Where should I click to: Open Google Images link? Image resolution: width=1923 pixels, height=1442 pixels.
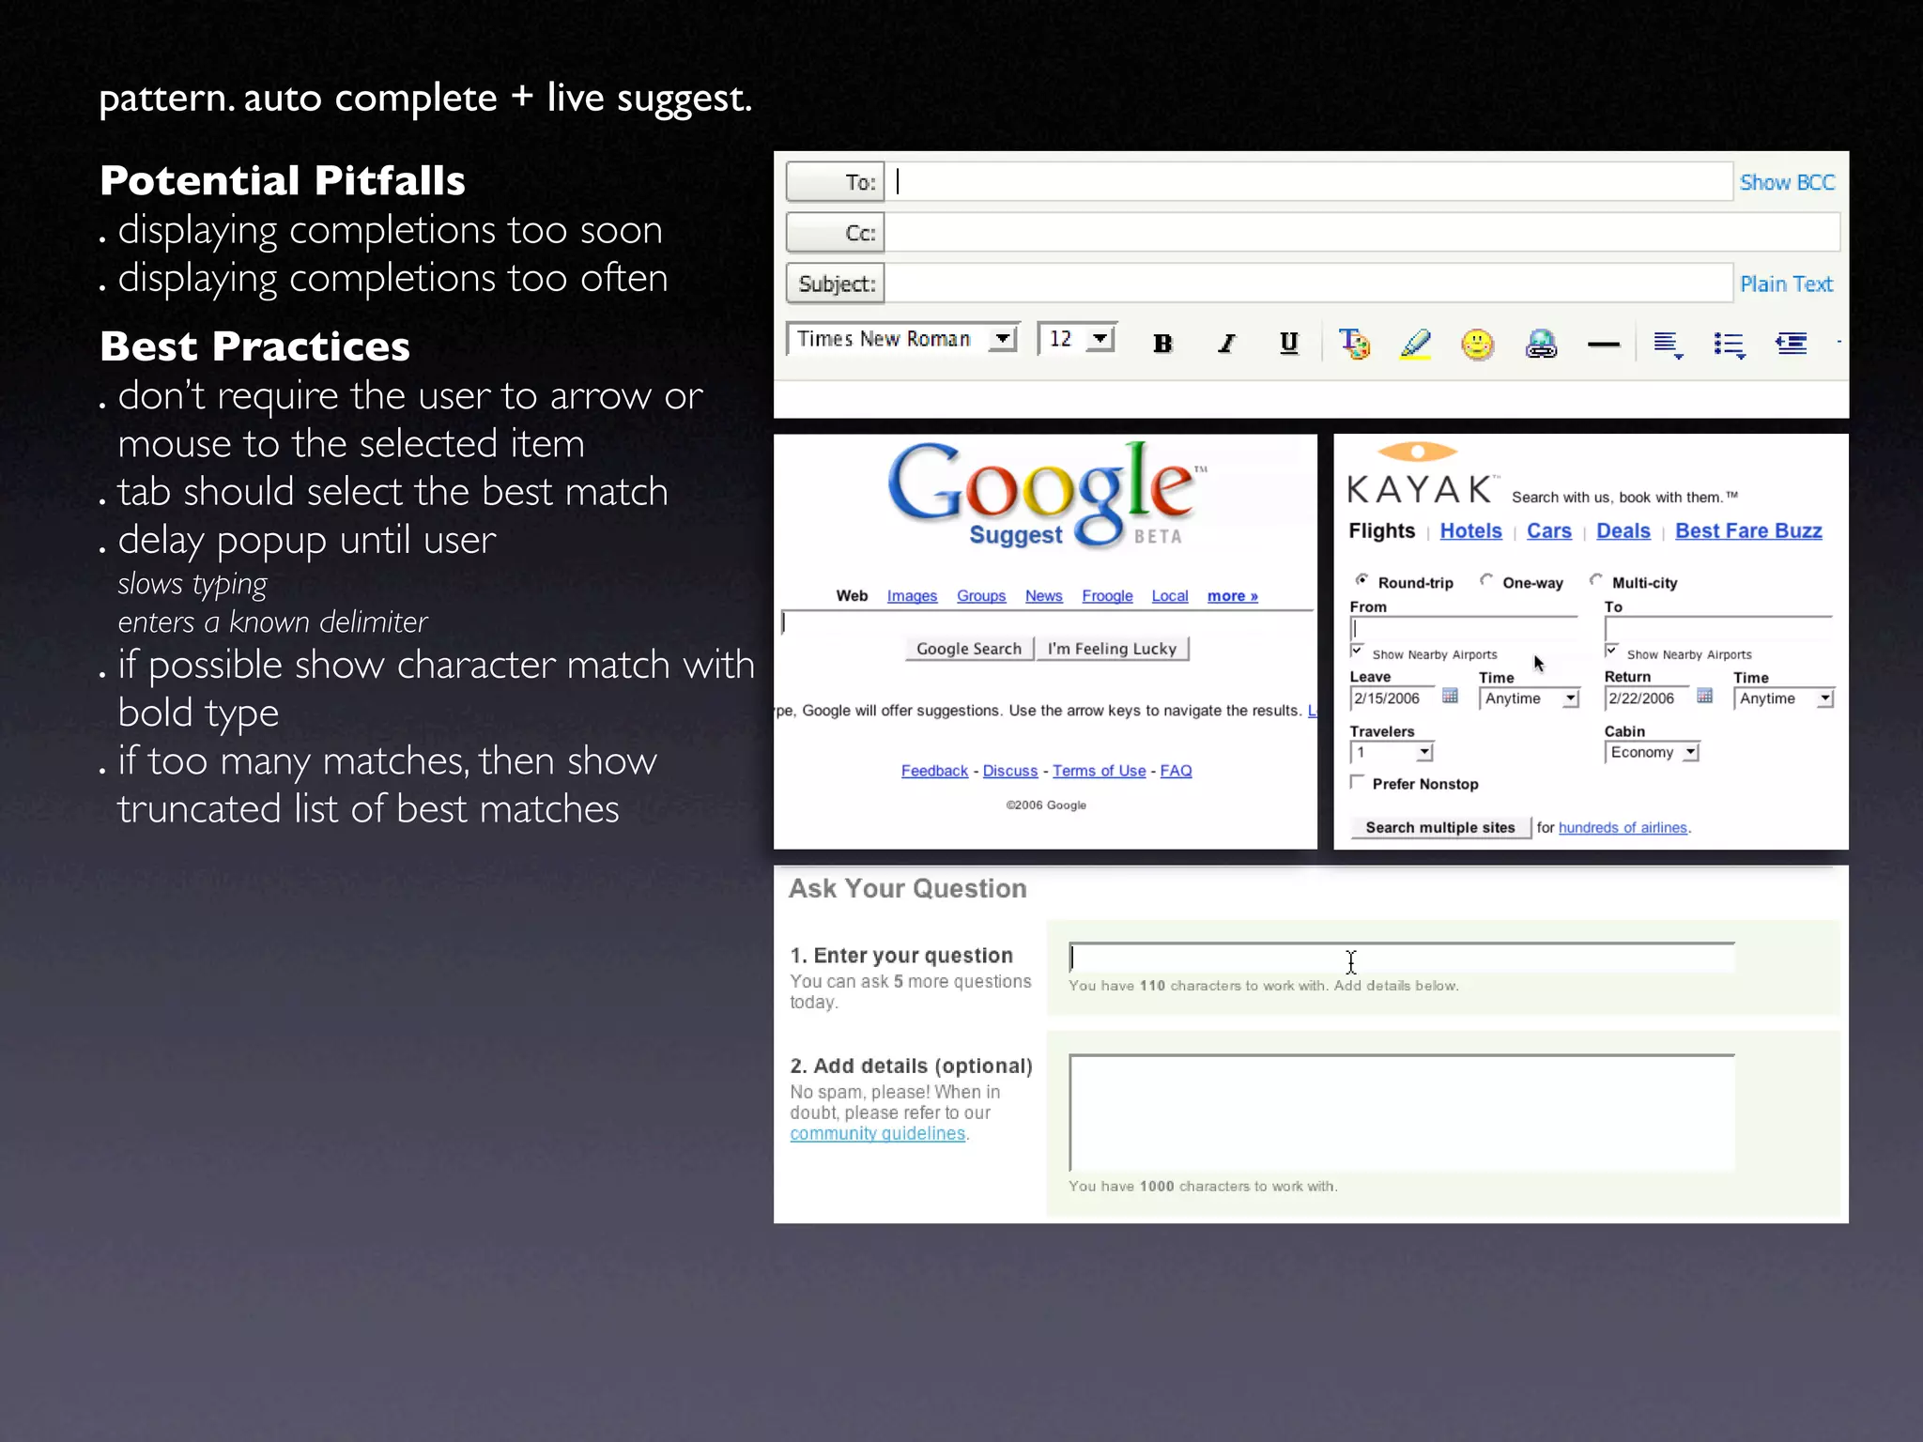coord(912,596)
